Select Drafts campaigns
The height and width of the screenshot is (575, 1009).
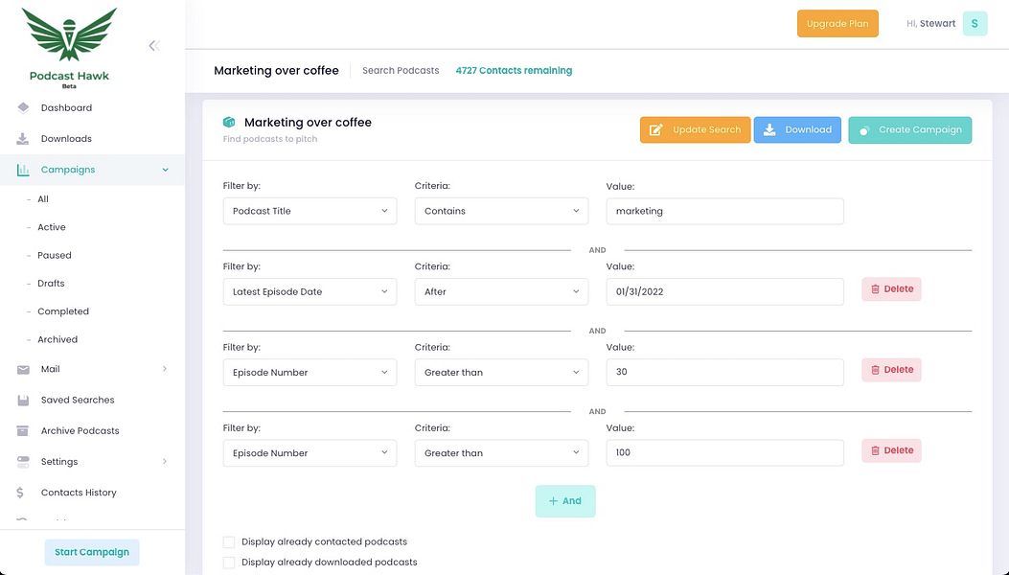pos(51,284)
